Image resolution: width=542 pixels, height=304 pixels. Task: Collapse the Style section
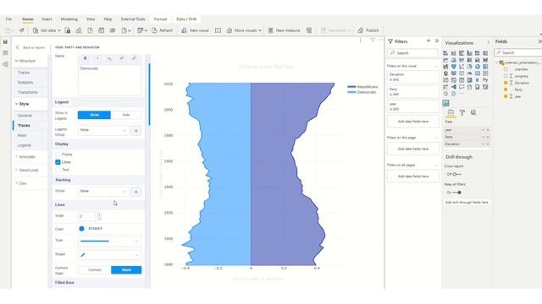pyautogui.click(x=22, y=104)
